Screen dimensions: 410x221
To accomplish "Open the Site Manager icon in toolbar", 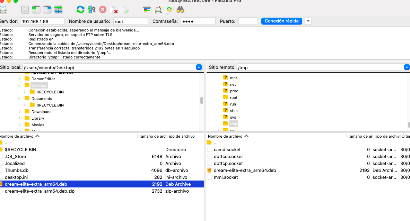I will tap(3, 10).
